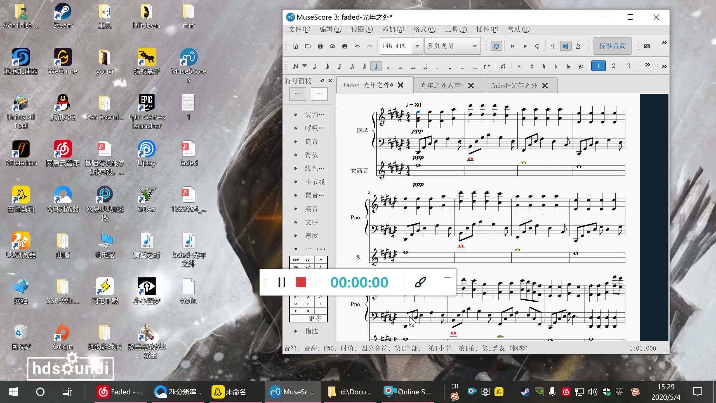This screenshot has width=716, height=403.
Task: Close the last faded-光年之外 tab
Action: [545, 86]
